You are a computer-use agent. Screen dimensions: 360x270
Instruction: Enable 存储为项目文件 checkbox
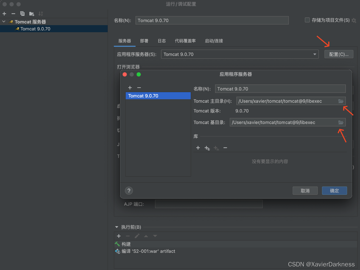tap(307, 20)
